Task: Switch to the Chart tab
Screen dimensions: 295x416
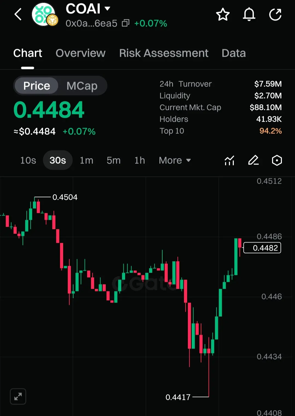Action: tap(28, 53)
